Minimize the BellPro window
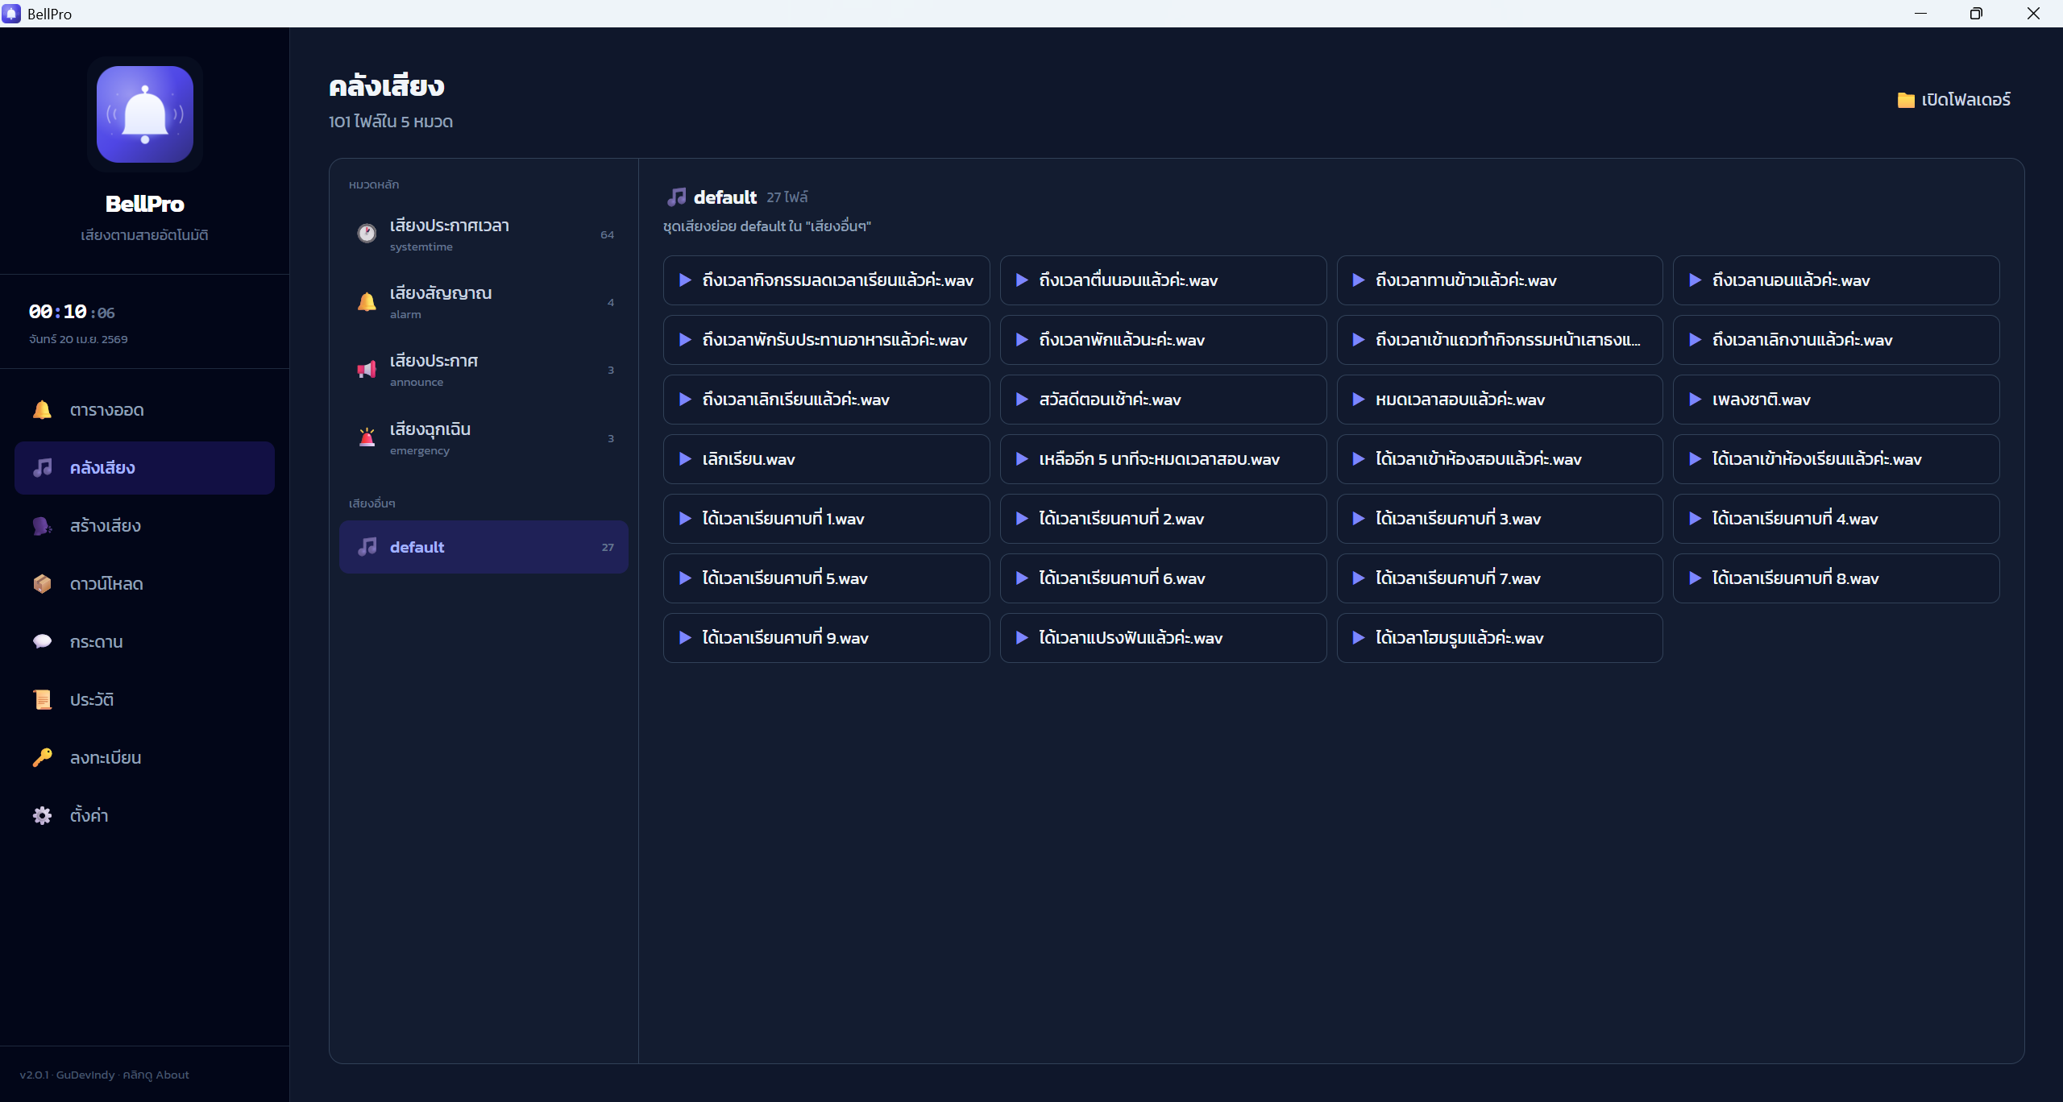Viewport: 2063px width, 1102px height. coord(1920,14)
